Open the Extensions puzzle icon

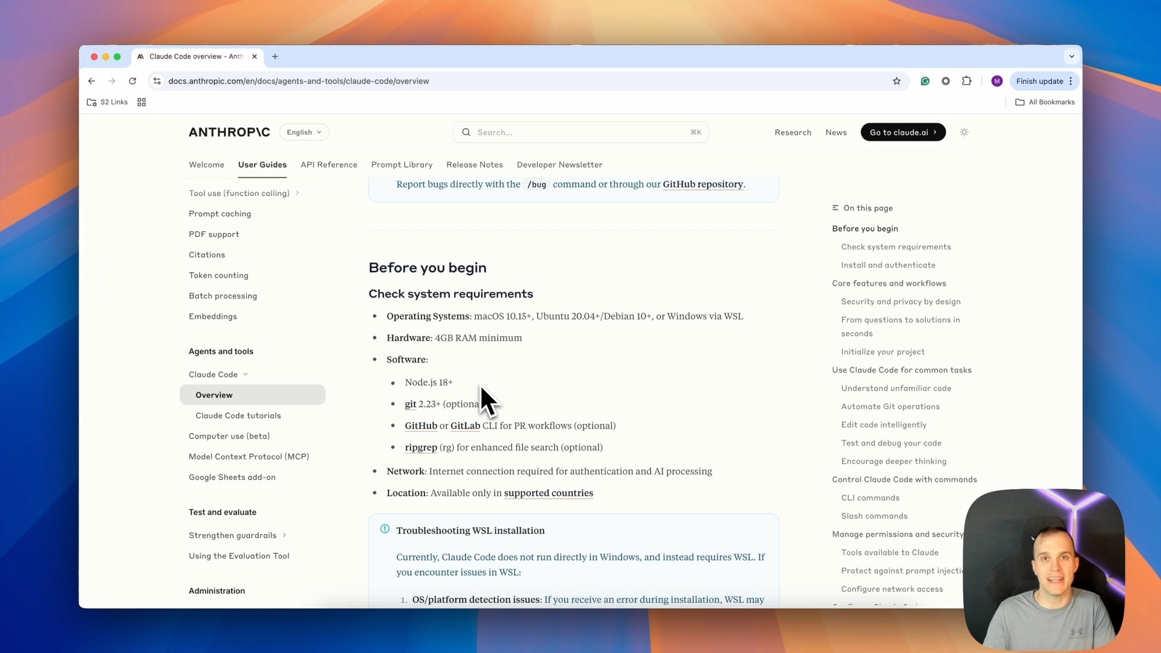tap(966, 81)
